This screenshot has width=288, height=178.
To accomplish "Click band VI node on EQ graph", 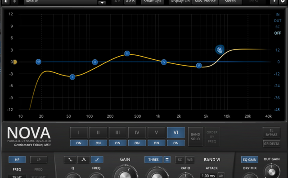I will 220,49.
